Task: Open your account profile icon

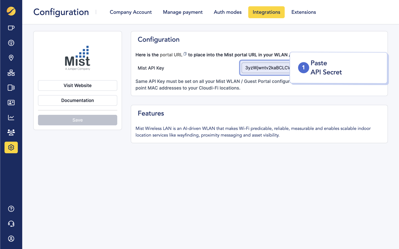Action: click(x=11, y=238)
